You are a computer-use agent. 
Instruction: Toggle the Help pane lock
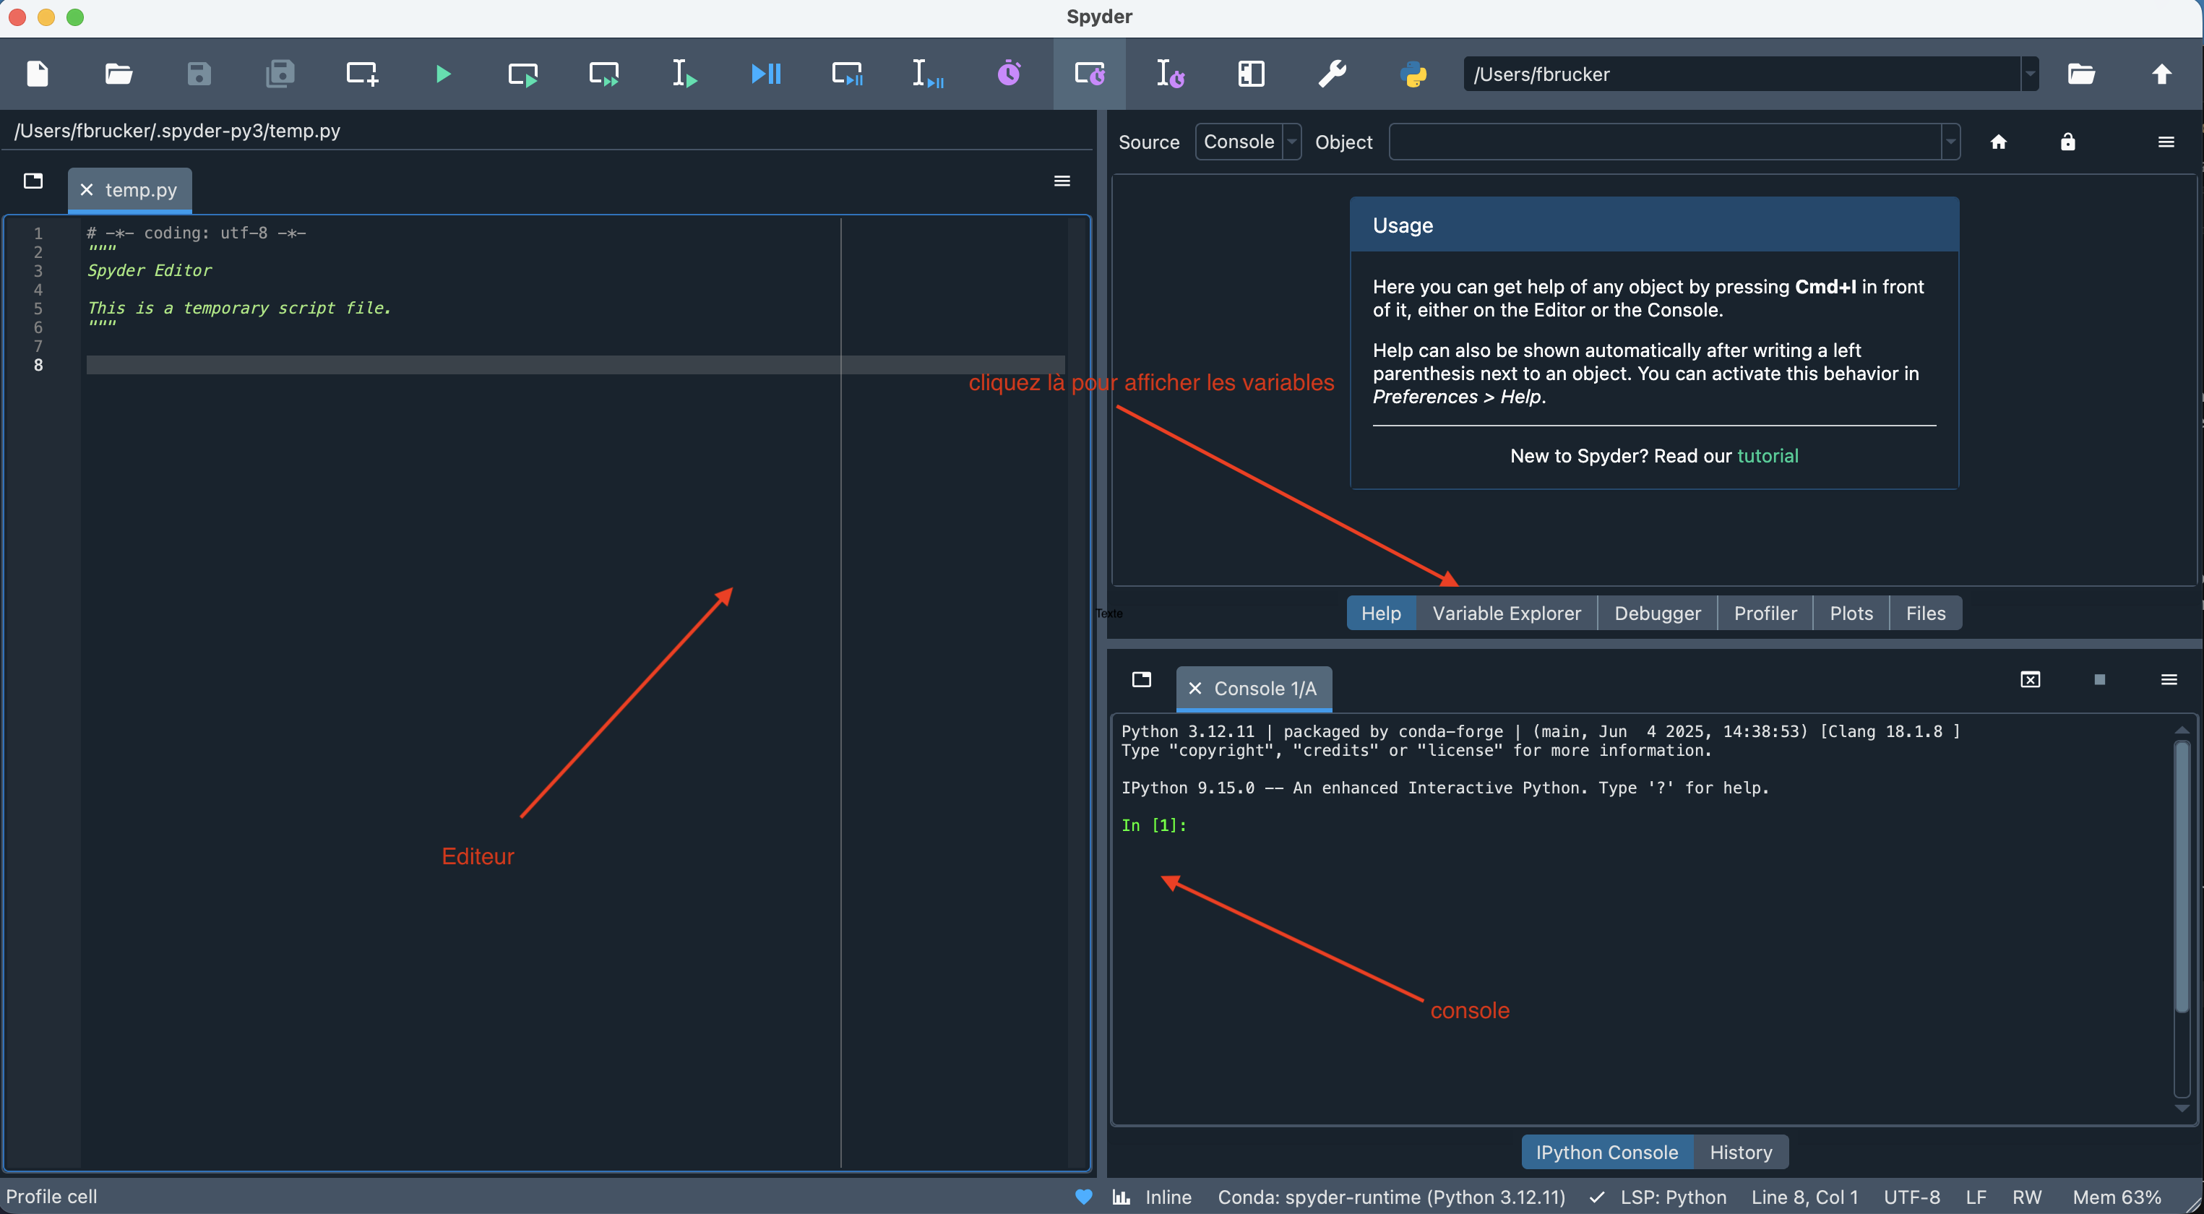[x=2068, y=142]
